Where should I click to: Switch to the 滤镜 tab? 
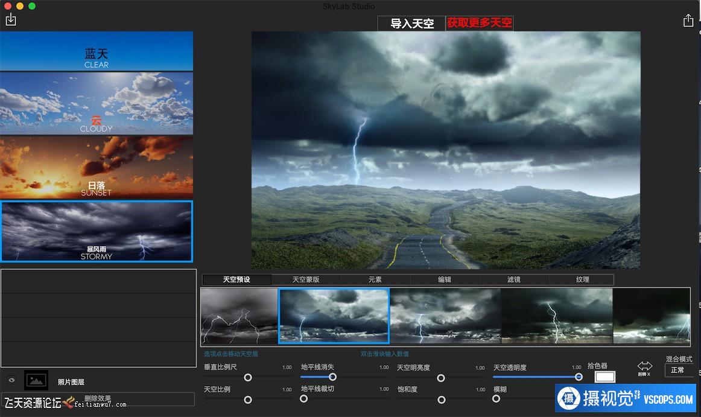514,280
